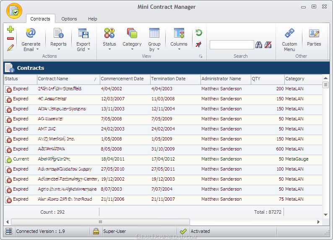Viewport: 333px width, 240px height.
Task: Click the horizontal scrollbar left arrow
Action: (x=7, y=222)
